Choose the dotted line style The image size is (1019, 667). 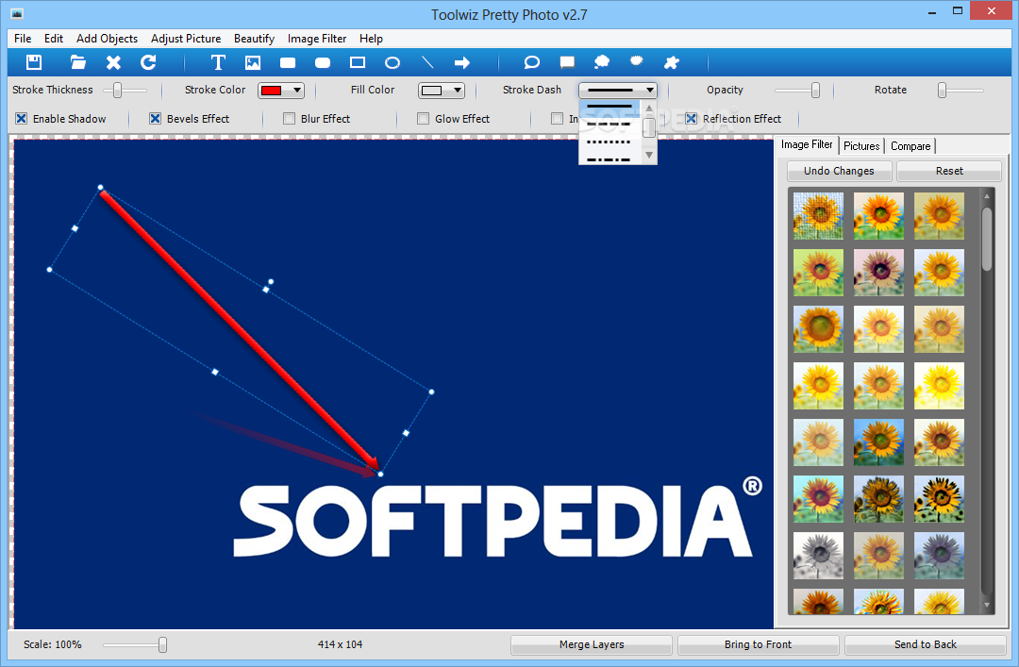point(609,142)
